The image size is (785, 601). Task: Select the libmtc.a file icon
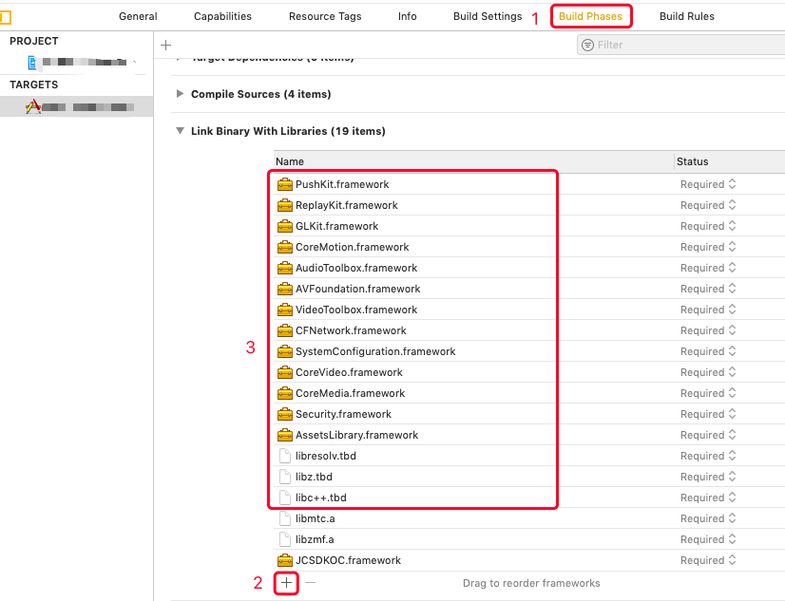pyautogui.click(x=285, y=519)
